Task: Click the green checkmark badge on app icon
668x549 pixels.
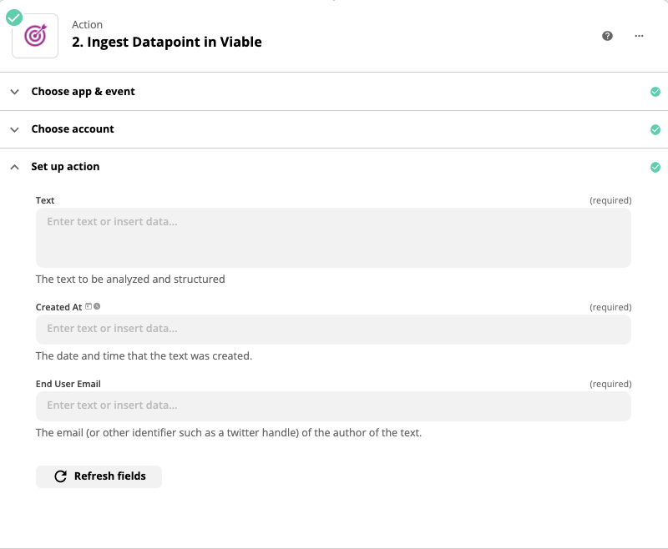Action: [x=14, y=18]
